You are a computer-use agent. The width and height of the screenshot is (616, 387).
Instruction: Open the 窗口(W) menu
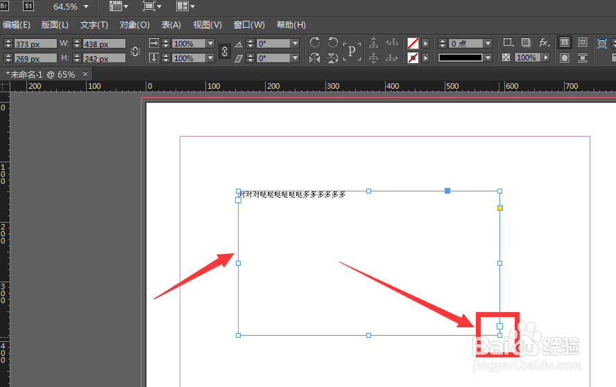(249, 25)
